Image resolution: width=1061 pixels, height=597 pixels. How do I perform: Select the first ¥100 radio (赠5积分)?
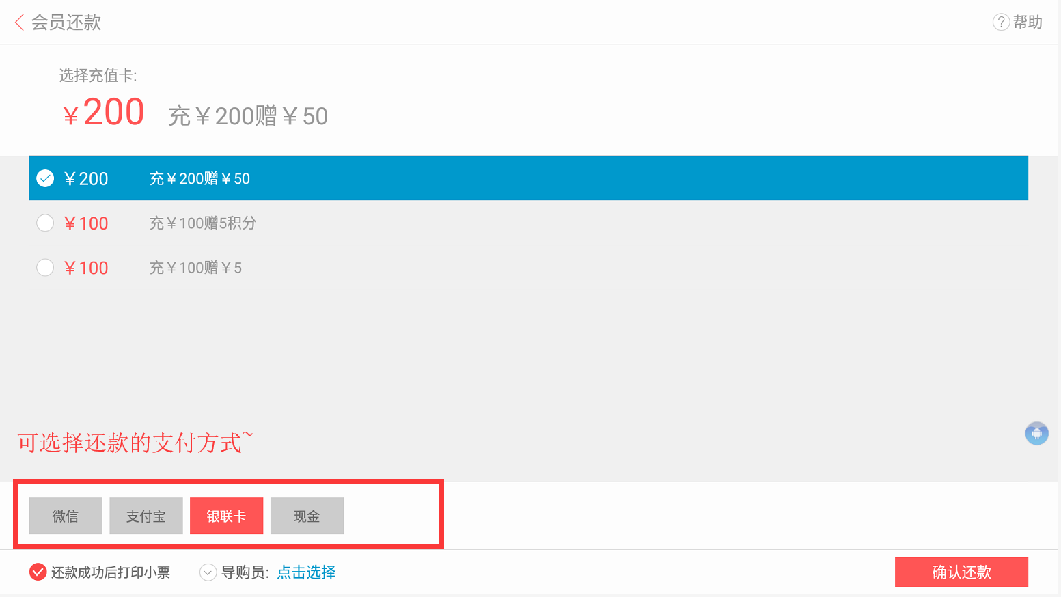click(x=45, y=223)
